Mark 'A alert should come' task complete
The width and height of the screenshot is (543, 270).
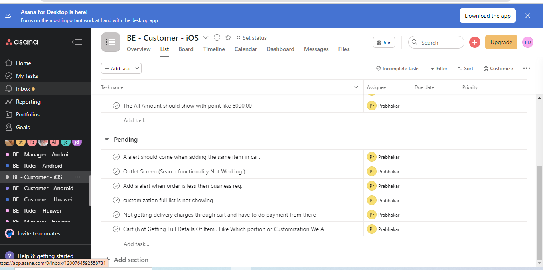point(116,157)
